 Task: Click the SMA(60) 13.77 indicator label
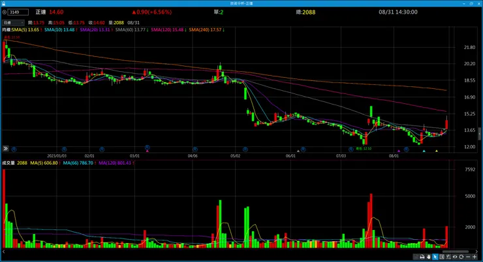tap(131, 30)
